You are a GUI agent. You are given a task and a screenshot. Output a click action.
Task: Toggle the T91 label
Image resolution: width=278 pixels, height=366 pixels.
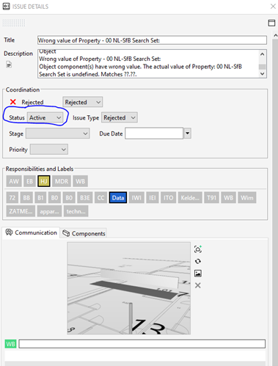pyautogui.click(x=211, y=197)
